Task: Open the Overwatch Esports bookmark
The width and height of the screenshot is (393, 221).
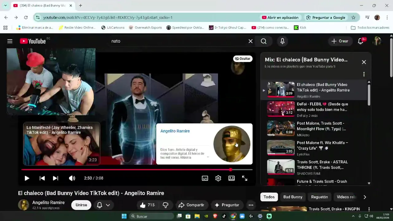Action: [x=145, y=28]
